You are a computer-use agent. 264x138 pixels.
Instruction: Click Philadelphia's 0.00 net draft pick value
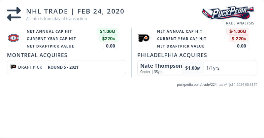pyautogui.click(x=242, y=46)
